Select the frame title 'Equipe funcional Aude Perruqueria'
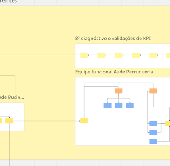Screen dimensions: 170x166 [114, 72]
